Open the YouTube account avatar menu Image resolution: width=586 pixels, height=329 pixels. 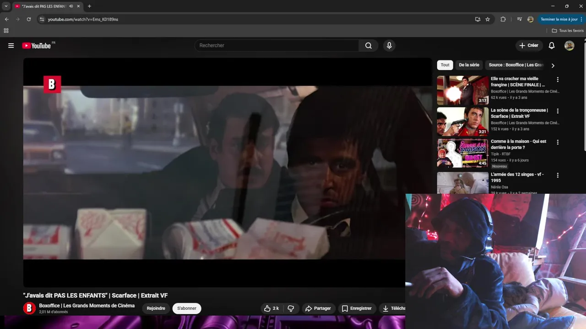(x=569, y=46)
